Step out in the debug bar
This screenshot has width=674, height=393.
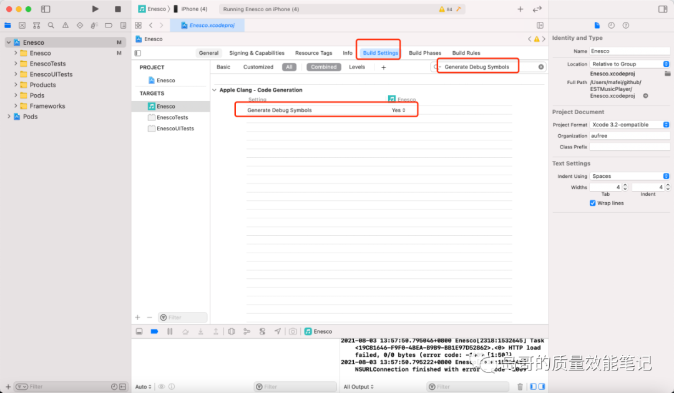tap(216, 332)
